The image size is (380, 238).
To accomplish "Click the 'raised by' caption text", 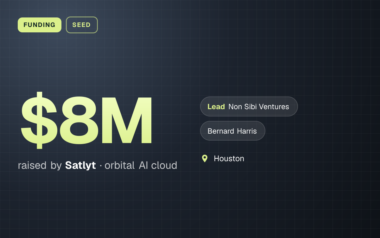I will click(x=40, y=165).
